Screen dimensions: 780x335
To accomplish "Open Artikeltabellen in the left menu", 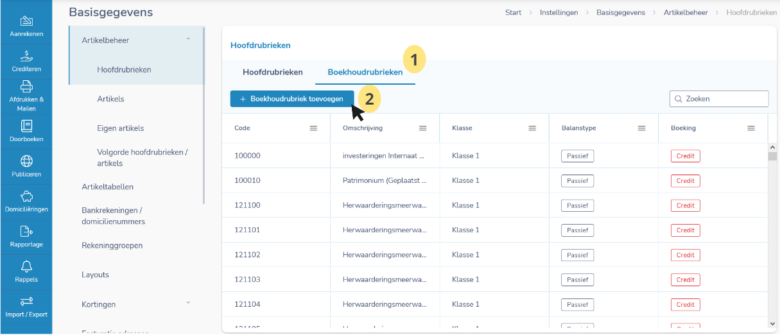I will click(x=108, y=187).
